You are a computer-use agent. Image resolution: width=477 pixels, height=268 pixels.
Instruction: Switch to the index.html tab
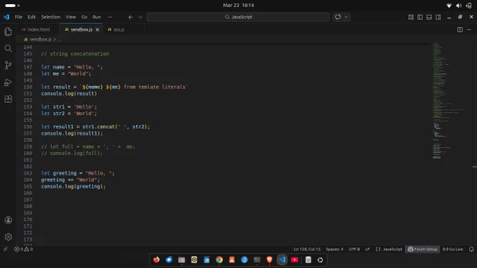point(39,29)
